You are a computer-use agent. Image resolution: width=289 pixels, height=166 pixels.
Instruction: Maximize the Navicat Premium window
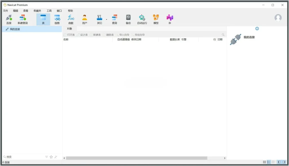click(x=273, y=5)
